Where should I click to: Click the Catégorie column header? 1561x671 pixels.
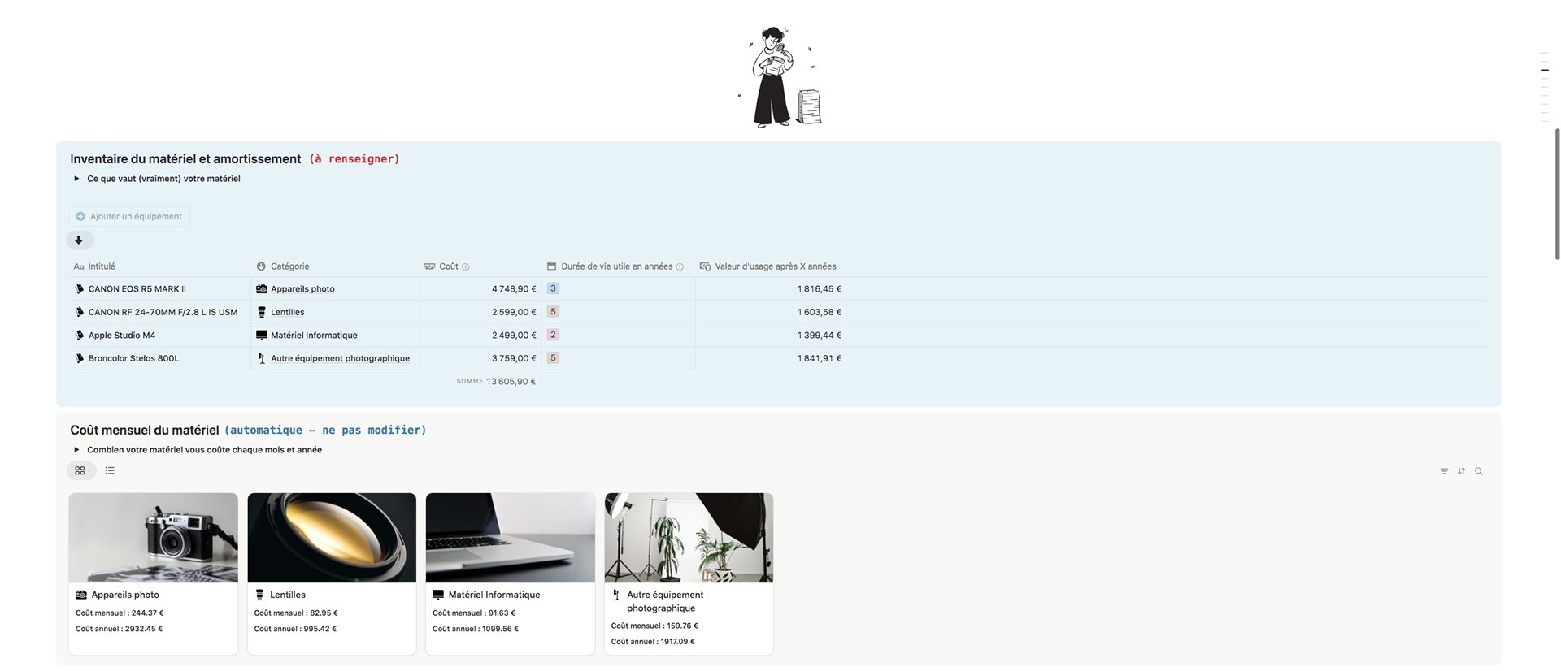(283, 266)
